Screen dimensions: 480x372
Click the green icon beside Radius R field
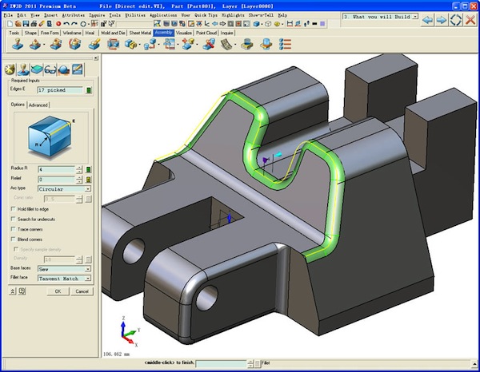click(x=88, y=169)
